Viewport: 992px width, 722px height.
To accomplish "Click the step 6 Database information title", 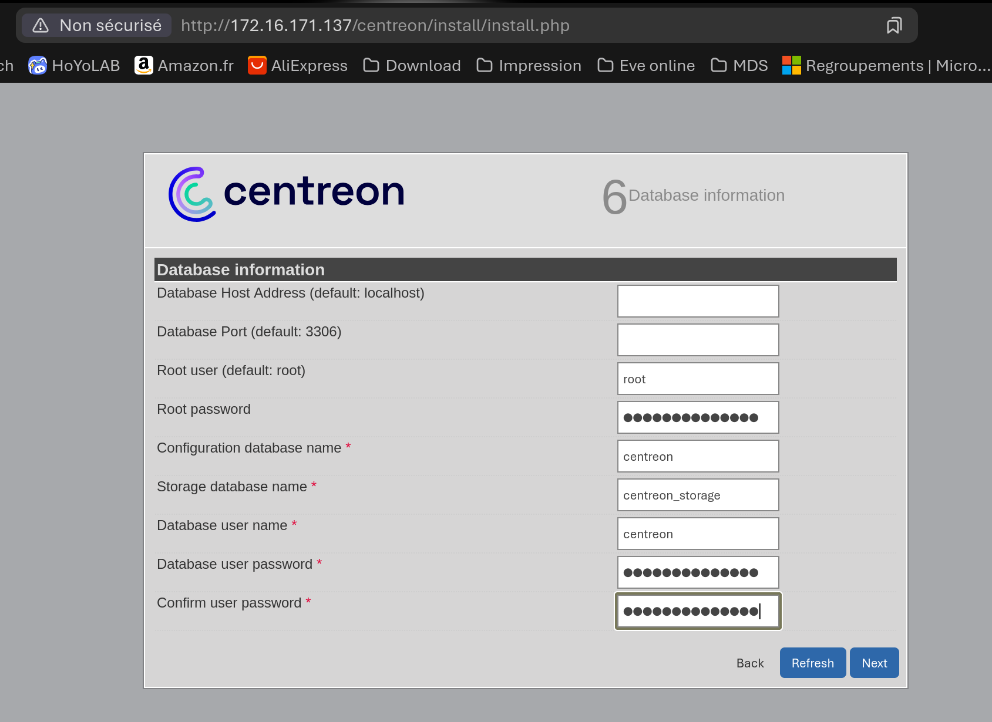I will click(694, 196).
